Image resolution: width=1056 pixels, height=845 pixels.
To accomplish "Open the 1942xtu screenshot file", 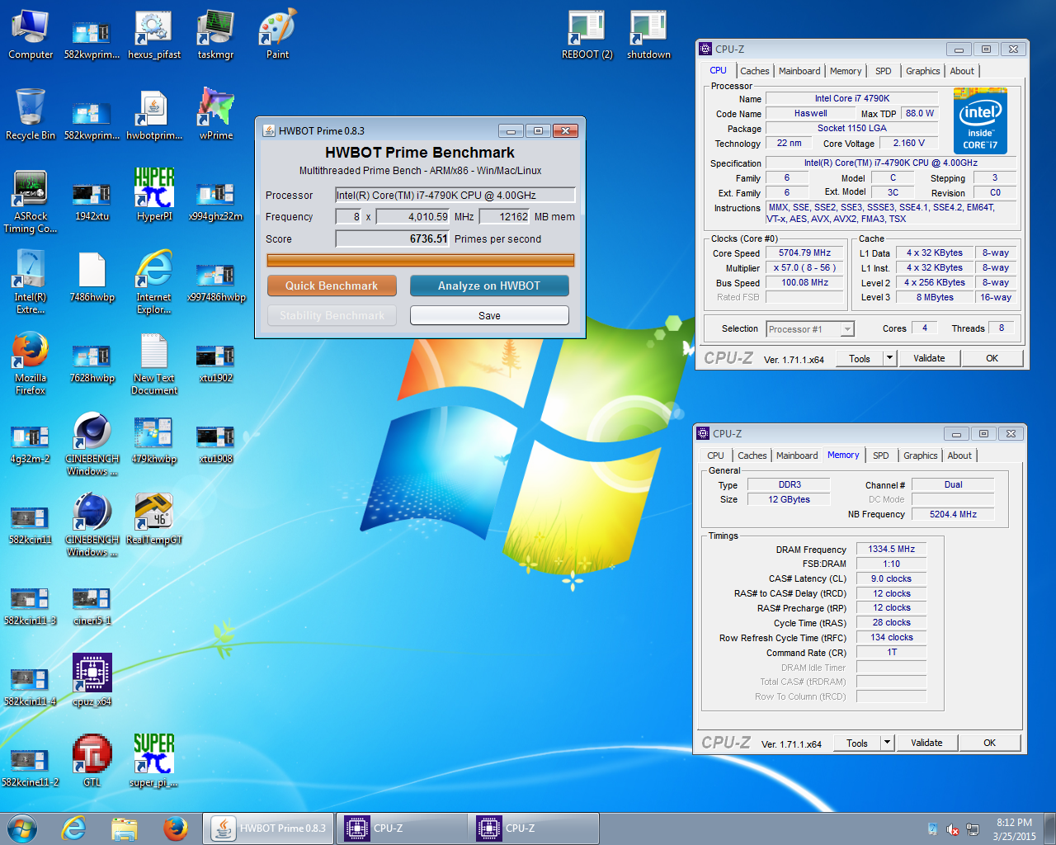I will coord(92,202).
